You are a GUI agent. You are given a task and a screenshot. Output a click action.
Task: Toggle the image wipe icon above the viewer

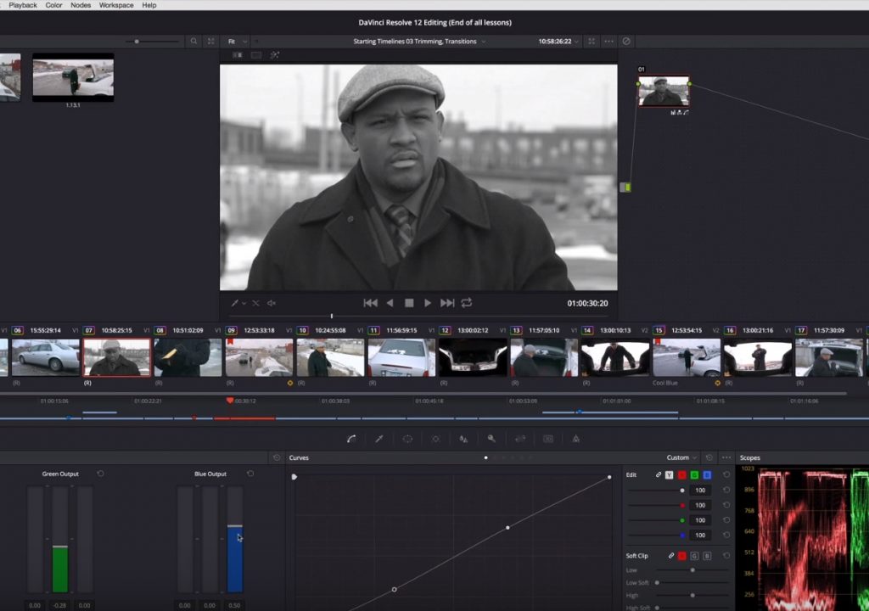(238, 55)
